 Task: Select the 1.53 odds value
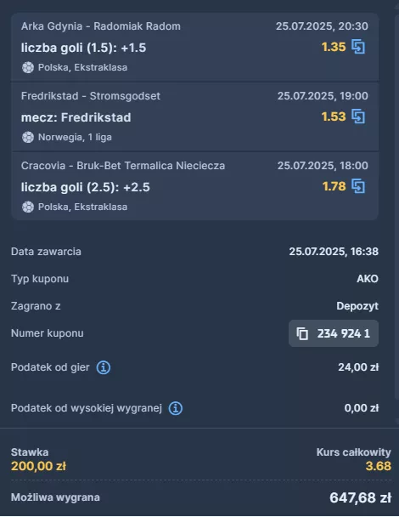pyautogui.click(x=334, y=116)
